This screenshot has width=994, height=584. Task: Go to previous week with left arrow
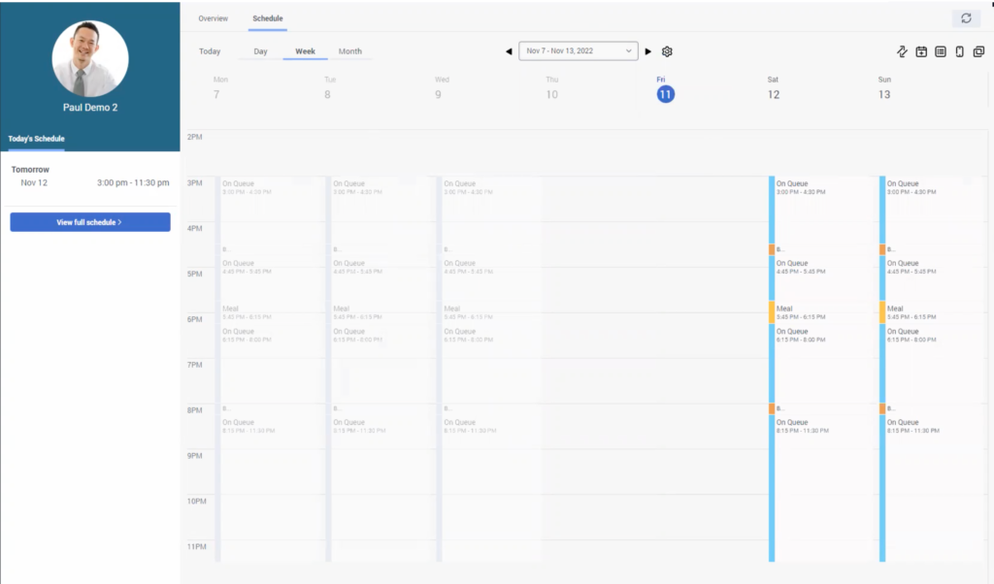pyautogui.click(x=509, y=51)
